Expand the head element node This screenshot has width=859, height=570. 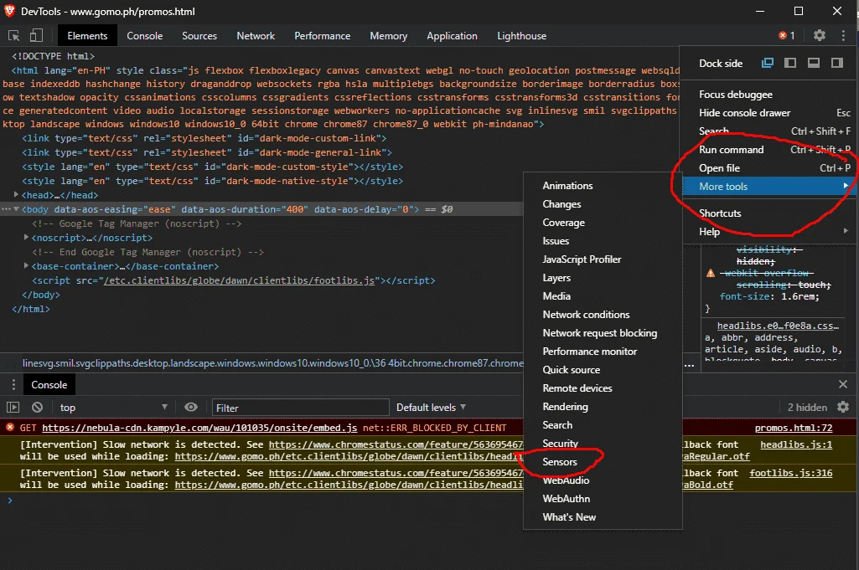[16, 195]
